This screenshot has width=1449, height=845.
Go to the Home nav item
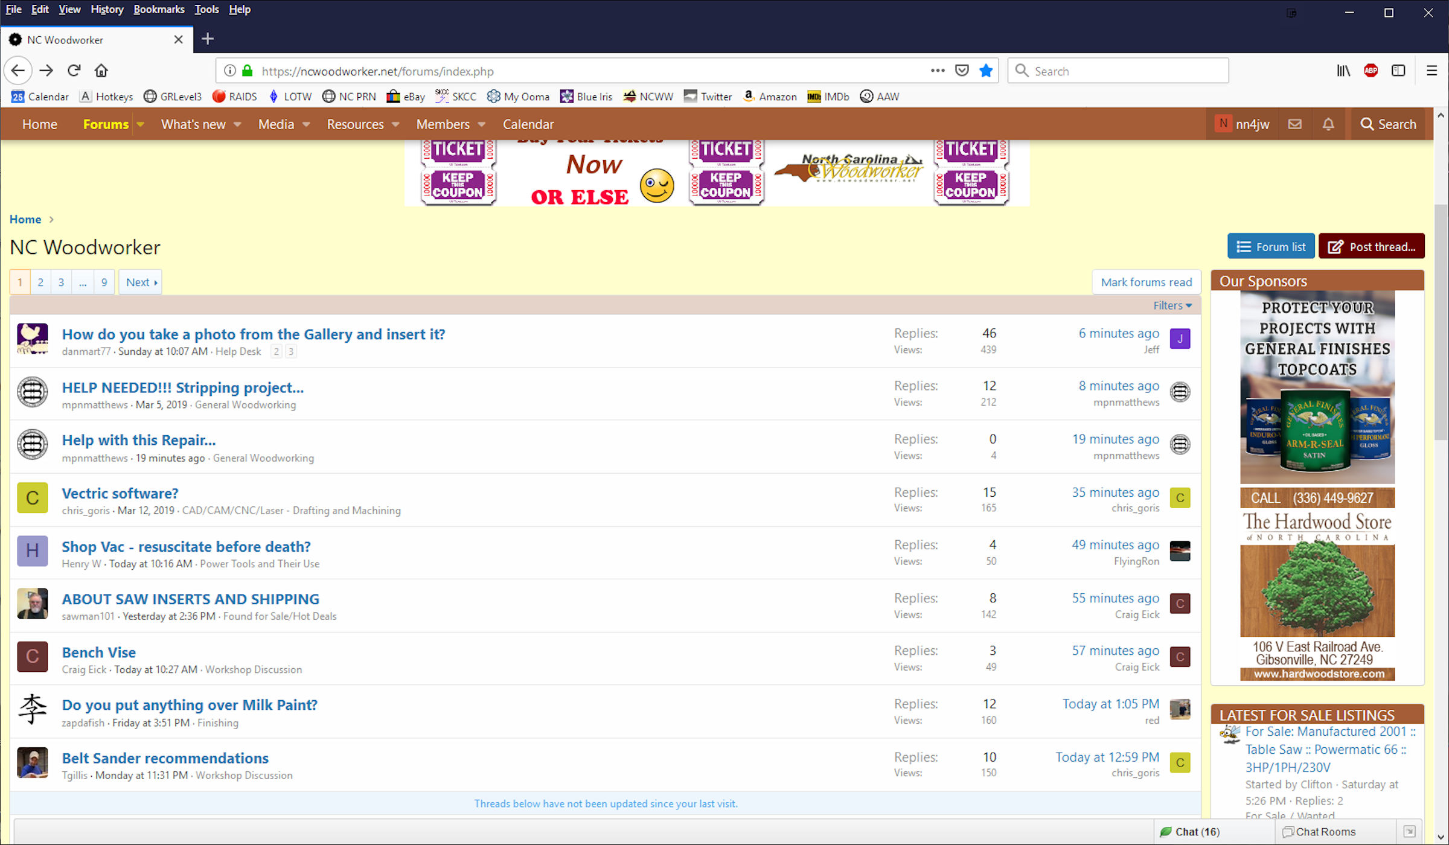pyautogui.click(x=40, y=124)
